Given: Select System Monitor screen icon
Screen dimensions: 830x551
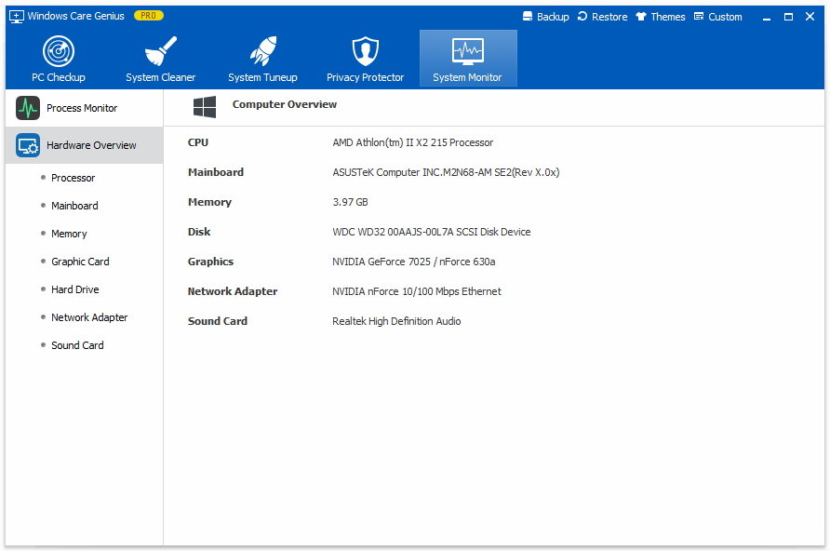Looking at the screenshot, I should click(x=467, y=51).
